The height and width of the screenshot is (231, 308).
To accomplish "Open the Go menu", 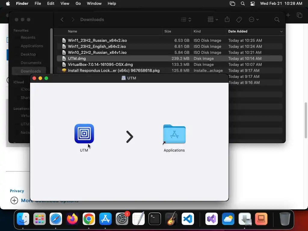I will pos(78,4).
